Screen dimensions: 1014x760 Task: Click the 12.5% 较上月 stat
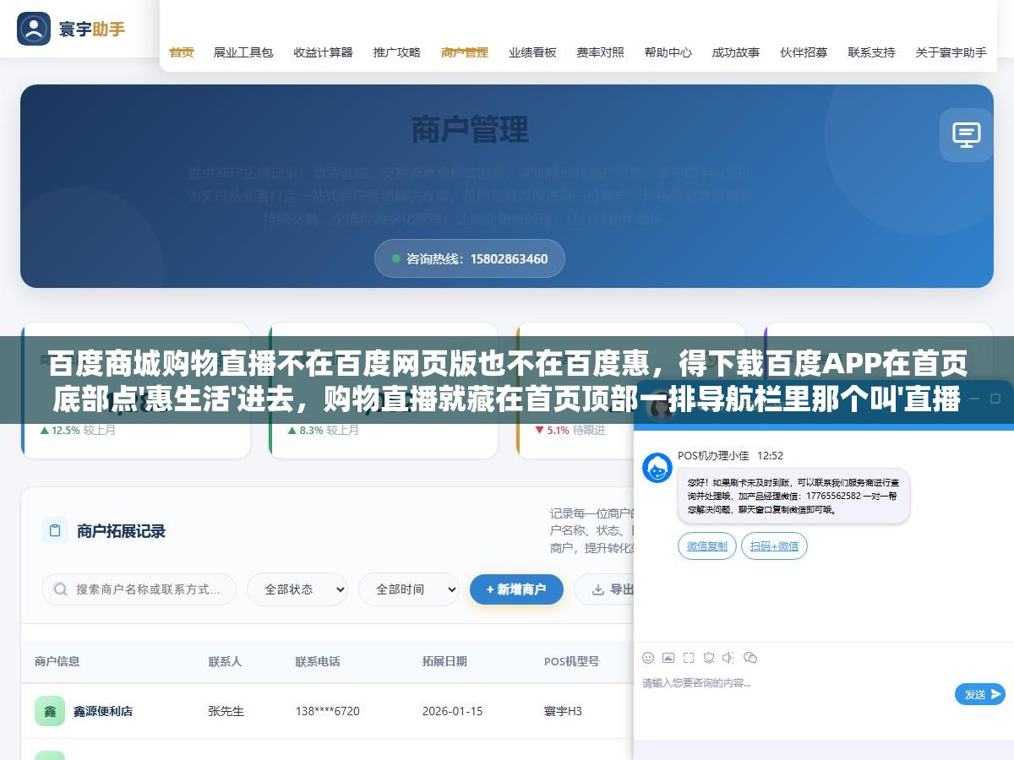77,430
